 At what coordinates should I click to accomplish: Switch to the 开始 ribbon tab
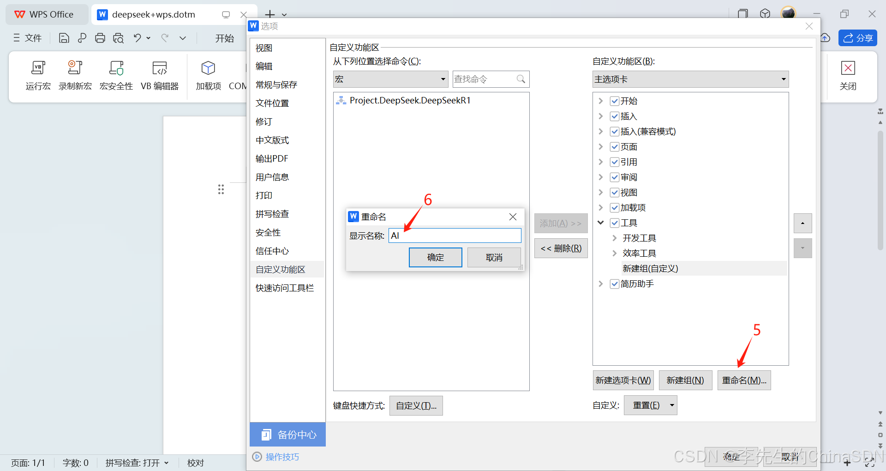point(224,38)
